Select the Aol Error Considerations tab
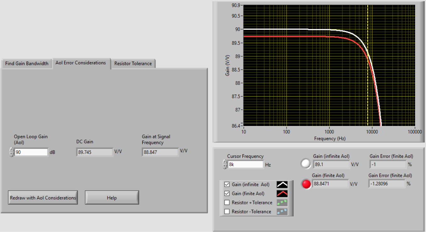The image size is (426, 232). pyautogui.click(x=81, y=63)
